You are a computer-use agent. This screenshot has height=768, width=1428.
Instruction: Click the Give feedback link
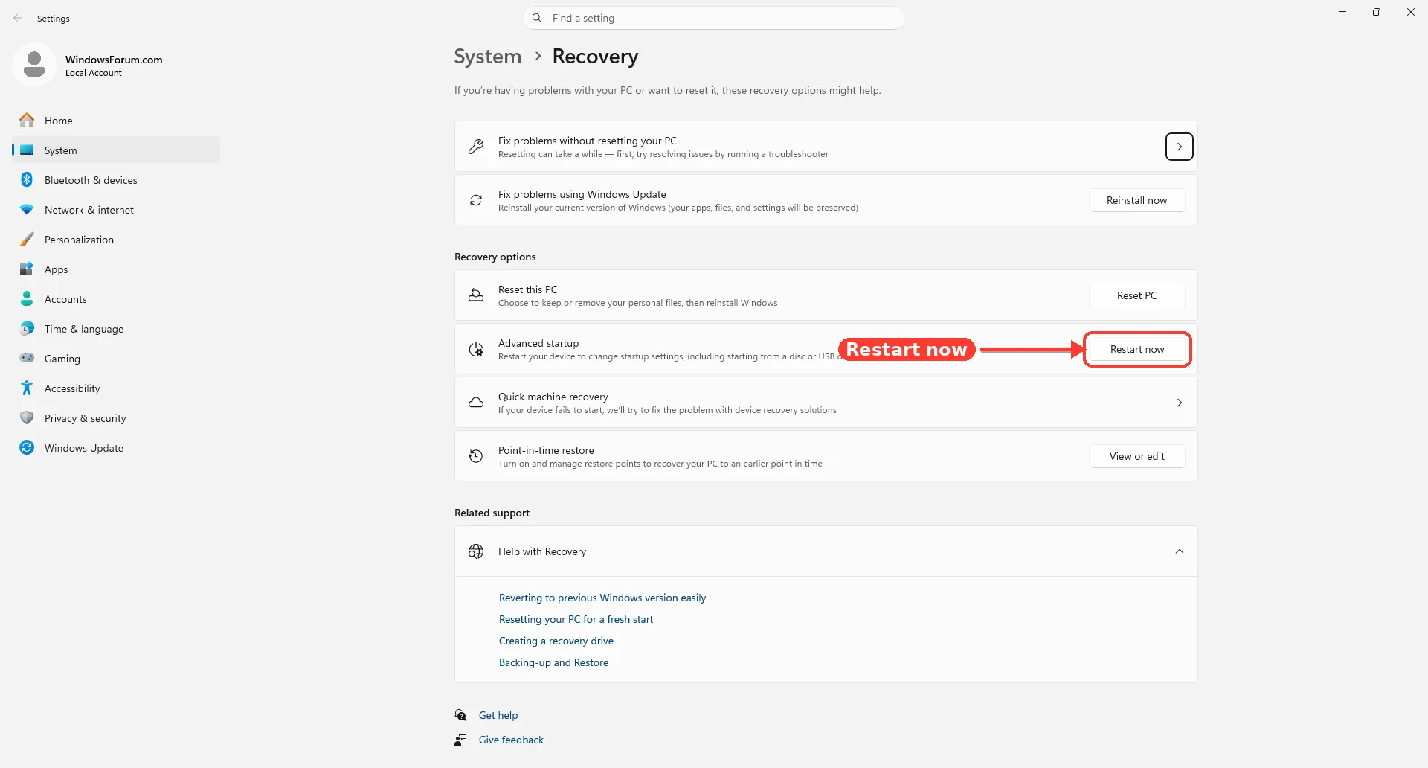pos(511,740)
